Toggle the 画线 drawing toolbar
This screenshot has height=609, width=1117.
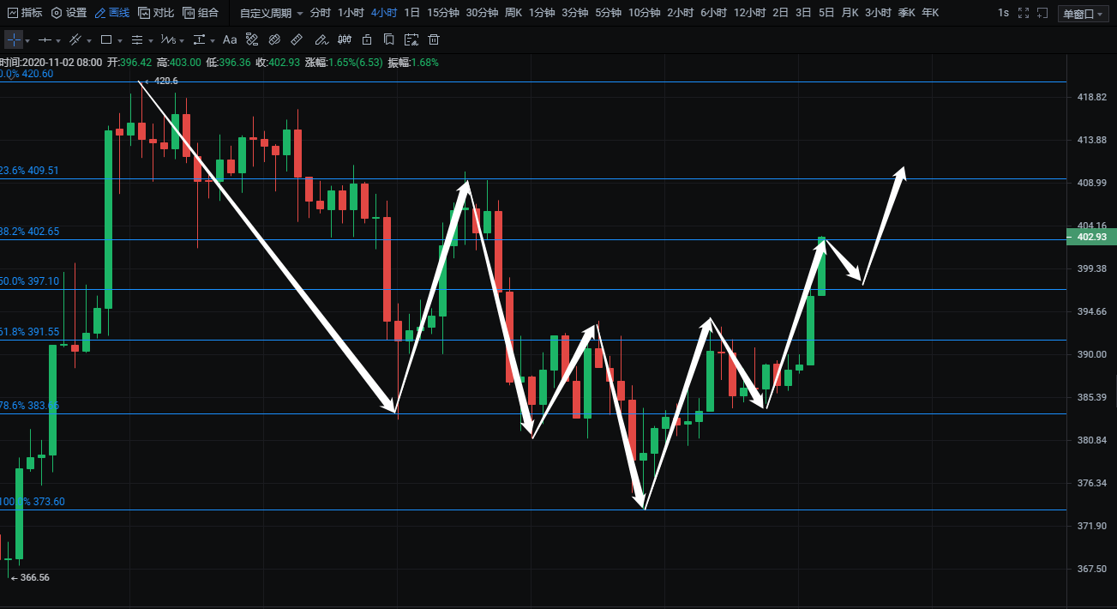[x=111, y=13]
